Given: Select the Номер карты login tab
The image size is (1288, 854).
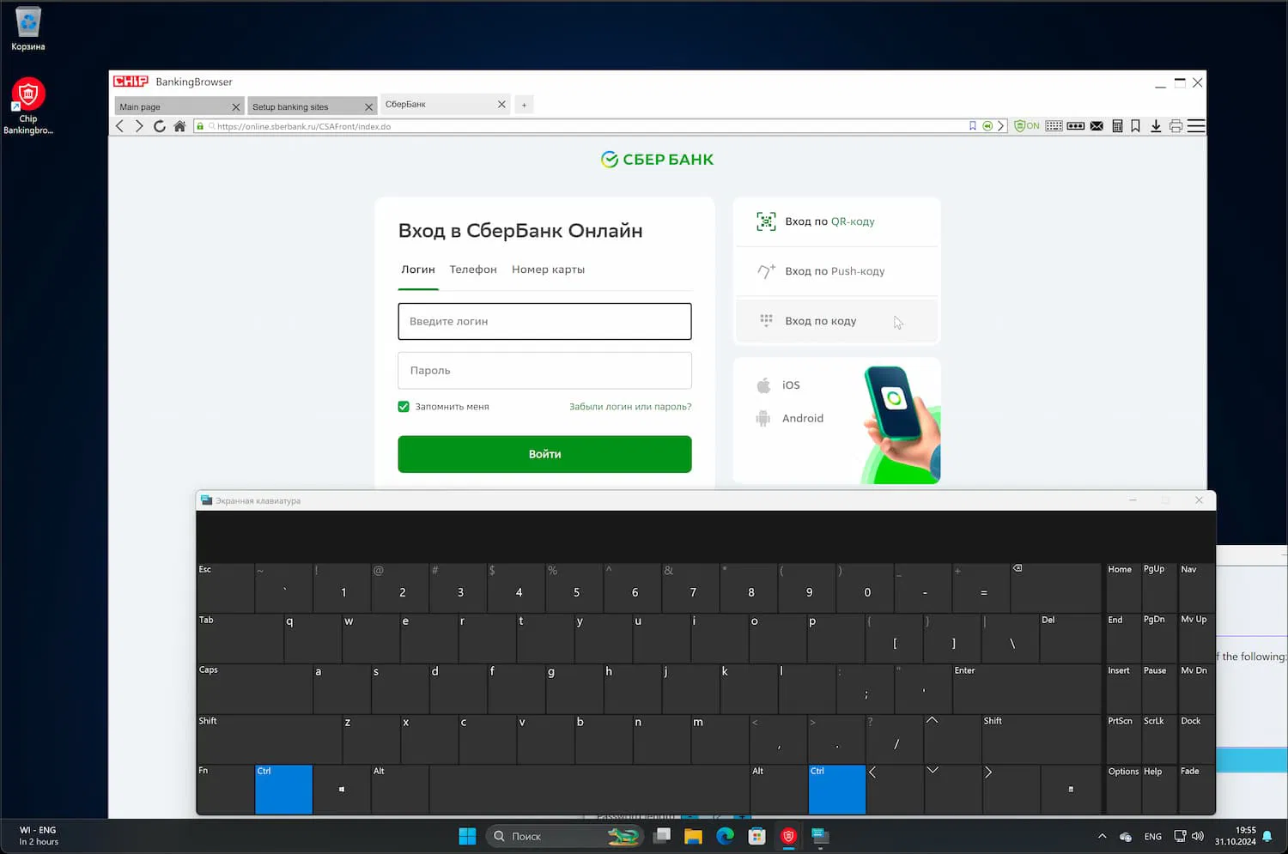Looking at the screenshot, I should point(548,270).
